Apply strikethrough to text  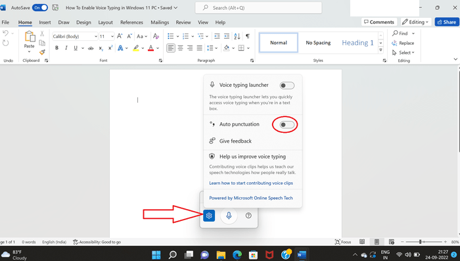click(x=91, y=48)
